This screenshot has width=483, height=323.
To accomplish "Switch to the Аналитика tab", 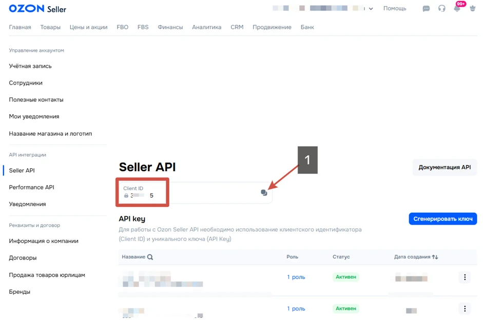I will [x=206, y=27].
